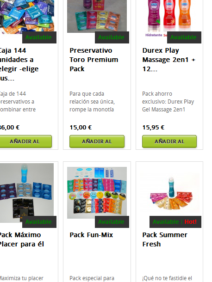Click the Toro Premium Pack description text
The image size is (212, 282).
click(x=92, y=102)
